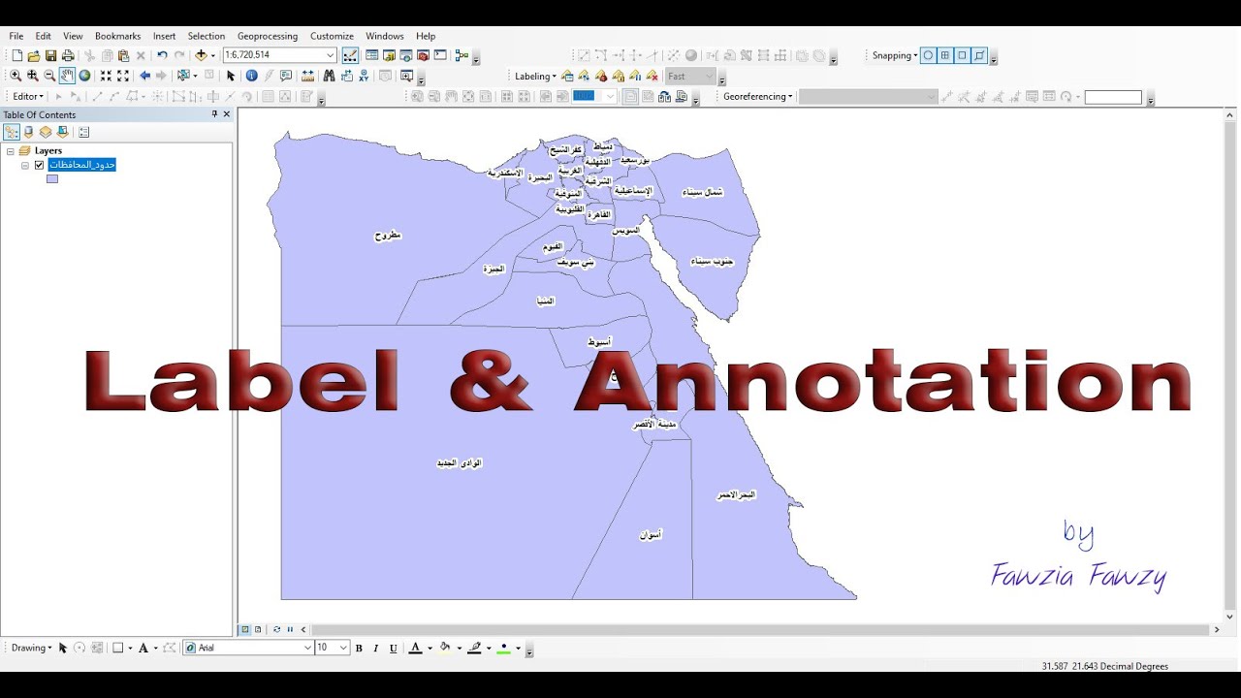This screenshot has width=1241, height=698.
Task: Switch to Layout View button
Action: pos(258,629)
